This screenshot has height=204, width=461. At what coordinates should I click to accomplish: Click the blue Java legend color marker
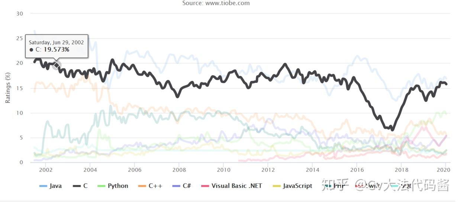pos(43,186)
